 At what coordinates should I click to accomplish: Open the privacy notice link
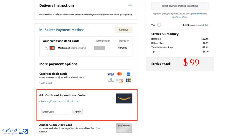tap(197, 14)
